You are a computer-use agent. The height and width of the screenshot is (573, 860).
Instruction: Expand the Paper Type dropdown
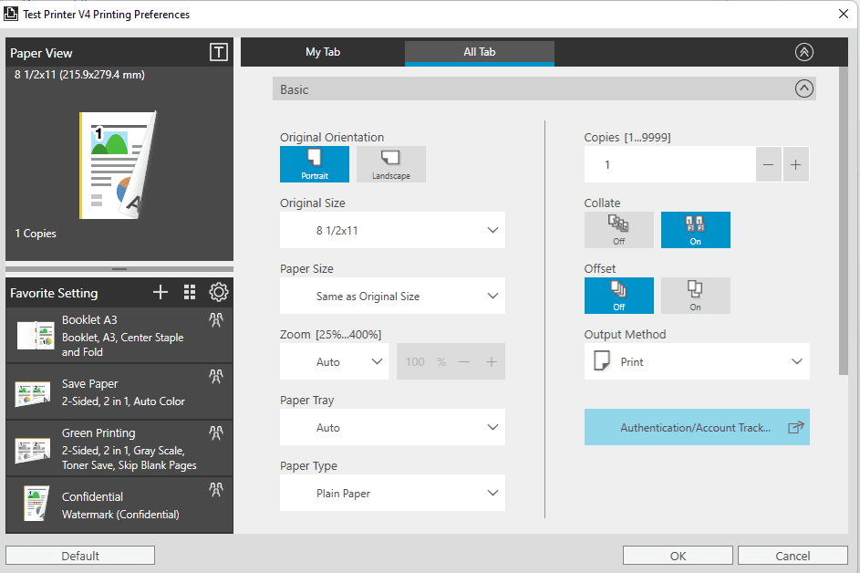click(x=392, y=493)
